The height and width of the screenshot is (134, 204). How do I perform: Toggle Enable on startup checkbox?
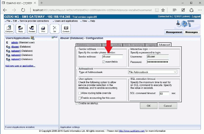(x=77, y=104)
